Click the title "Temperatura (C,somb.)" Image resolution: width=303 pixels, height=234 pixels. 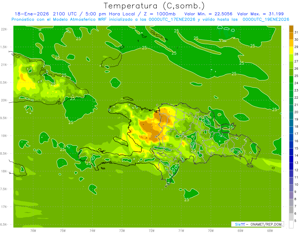pyautogui.click(x=154, y=6)
